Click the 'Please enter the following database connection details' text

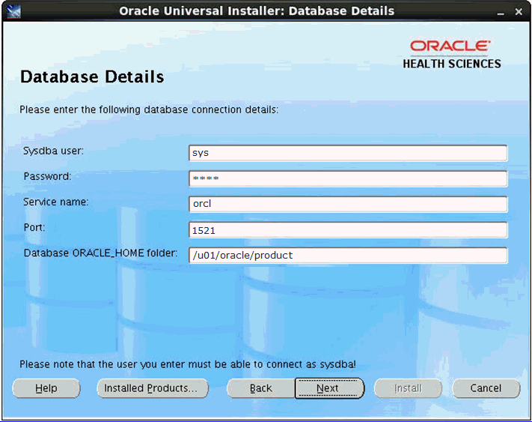pos(149,109)
